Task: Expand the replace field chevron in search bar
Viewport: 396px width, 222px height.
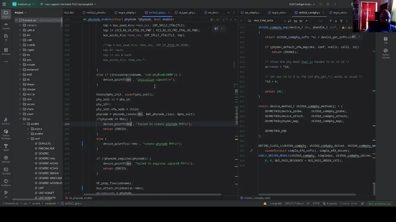Action: [241, 21]
